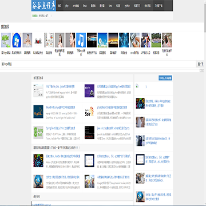
Task: Click the page vertical scrollbar
Action: tap(205, 103)
